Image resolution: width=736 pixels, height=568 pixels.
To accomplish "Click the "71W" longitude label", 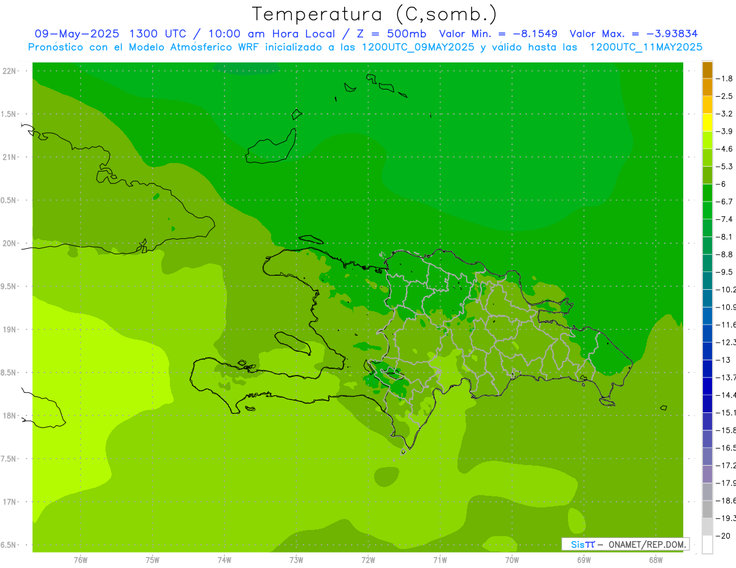I will point(440,559).
